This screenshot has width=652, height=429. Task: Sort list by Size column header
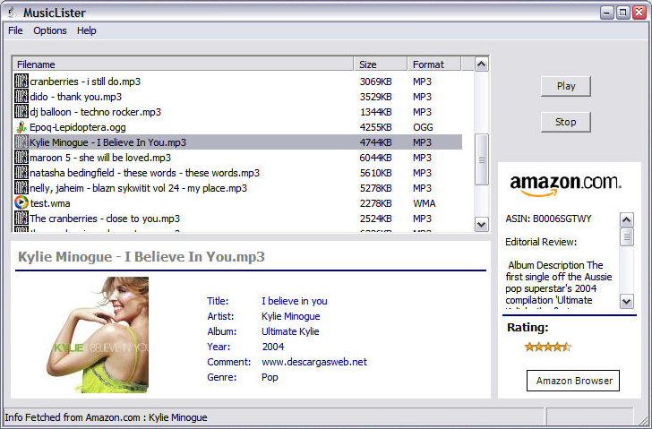(381, 64)
